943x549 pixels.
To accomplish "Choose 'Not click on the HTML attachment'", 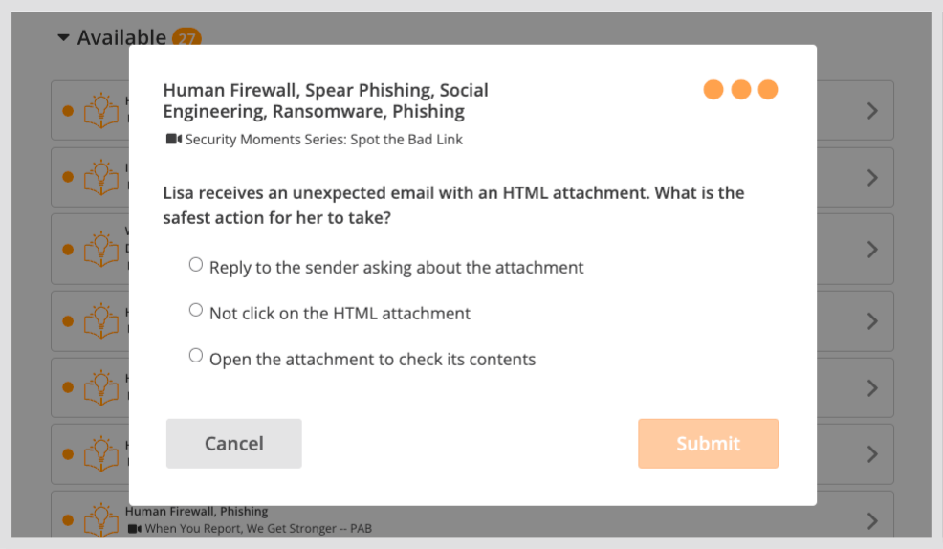I will (196, 311).
